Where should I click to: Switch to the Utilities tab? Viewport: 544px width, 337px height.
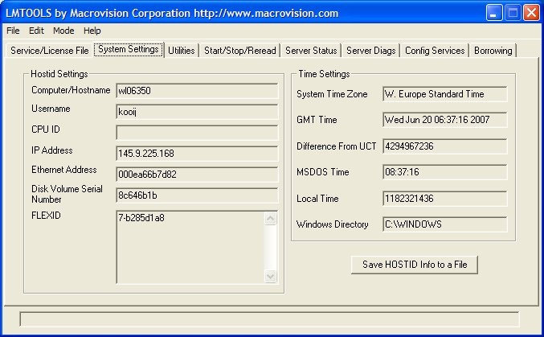[181, 51]
